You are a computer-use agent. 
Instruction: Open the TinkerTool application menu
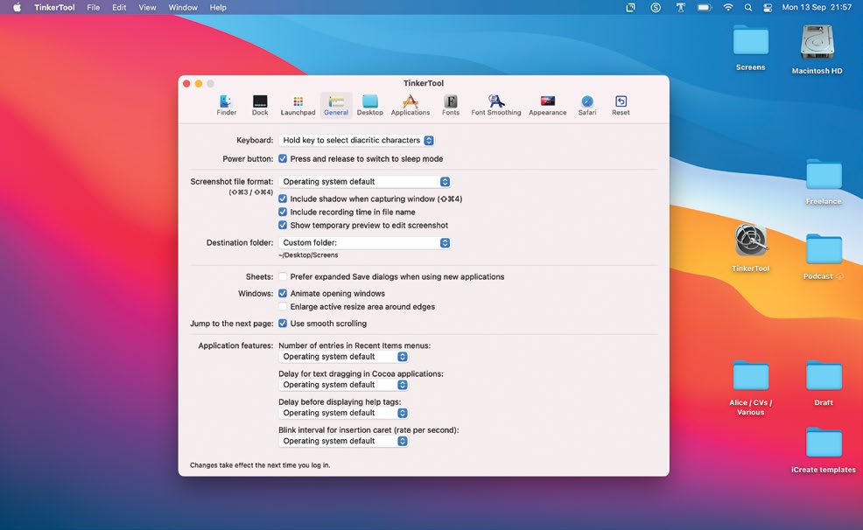click(54, 7)
